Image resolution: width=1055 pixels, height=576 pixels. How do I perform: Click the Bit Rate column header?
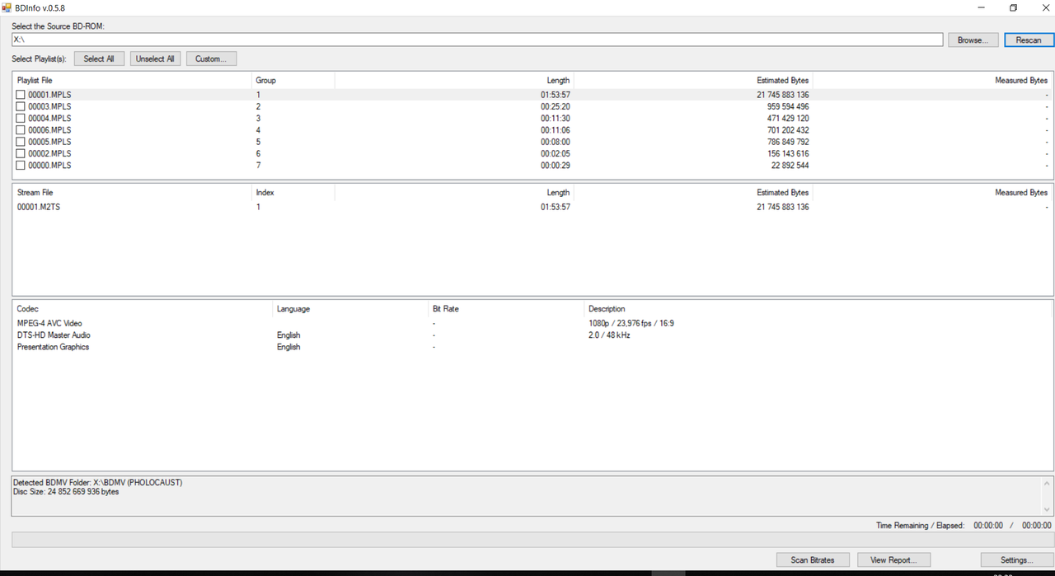coord(506,309)
